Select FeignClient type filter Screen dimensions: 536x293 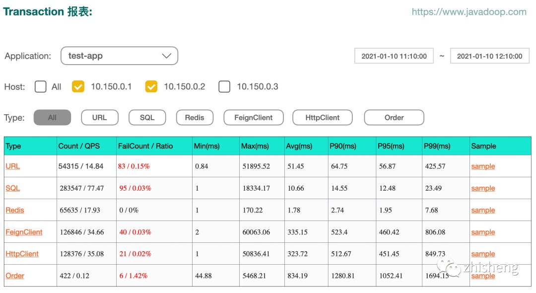coord(253,118)
